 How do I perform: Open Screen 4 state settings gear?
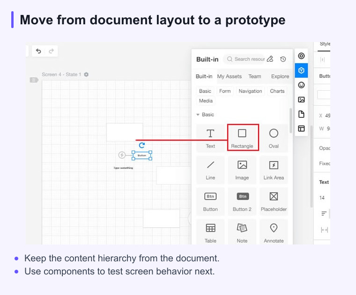(86, 74)
